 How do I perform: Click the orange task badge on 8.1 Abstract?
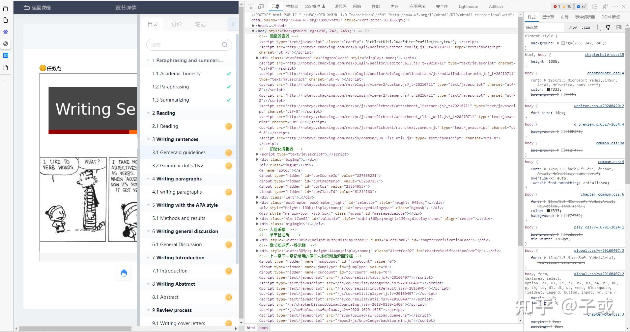(229, 297)
